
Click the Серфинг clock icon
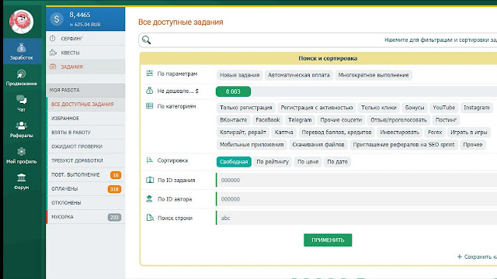(x=53, y=39)
